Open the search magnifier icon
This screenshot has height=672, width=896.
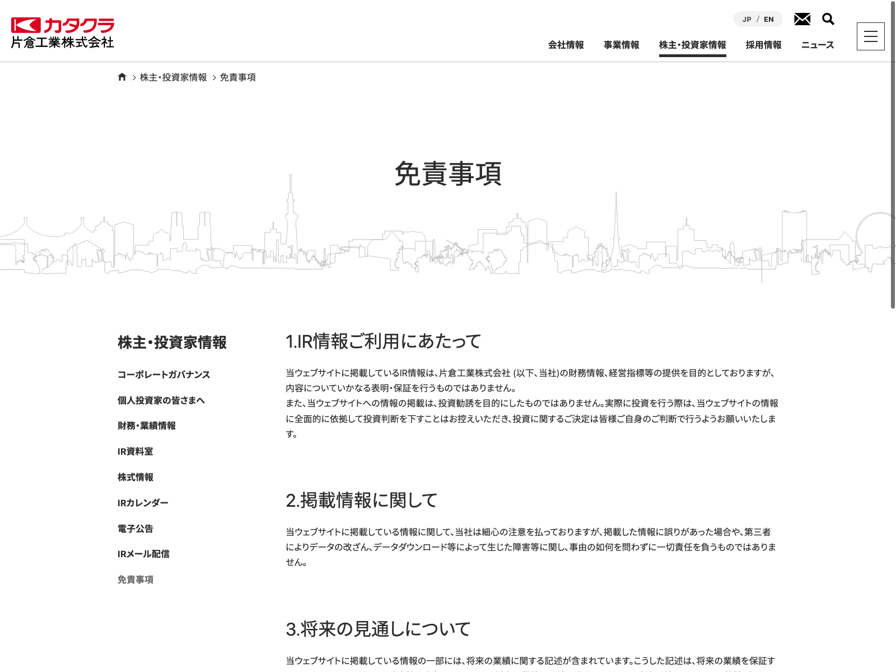[x=828, y=19]
